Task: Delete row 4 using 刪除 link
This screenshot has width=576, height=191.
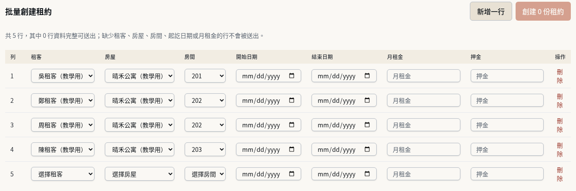Action: pos(560,149)
